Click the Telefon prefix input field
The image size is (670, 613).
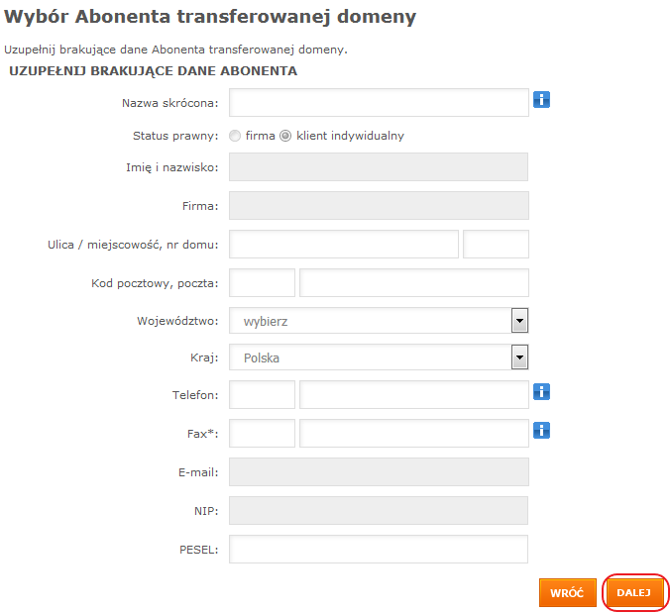262,395
